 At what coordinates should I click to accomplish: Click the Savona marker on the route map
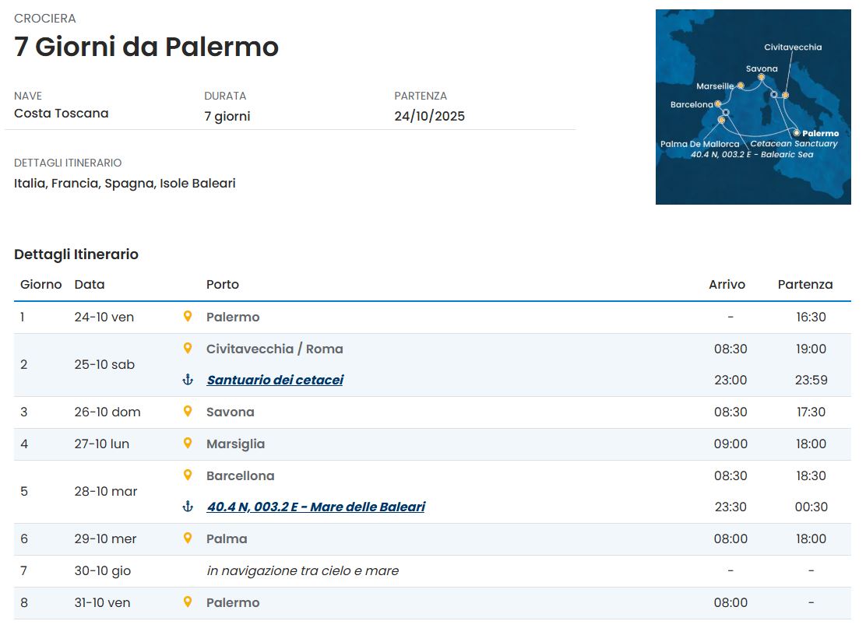[761, 77]
